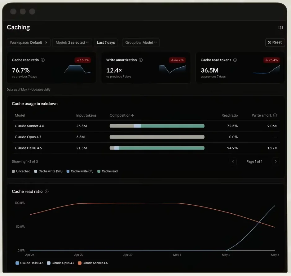Click the 36.5M cache read tokens value
This screenshot has height=276, width=291.
pos(209,70)
